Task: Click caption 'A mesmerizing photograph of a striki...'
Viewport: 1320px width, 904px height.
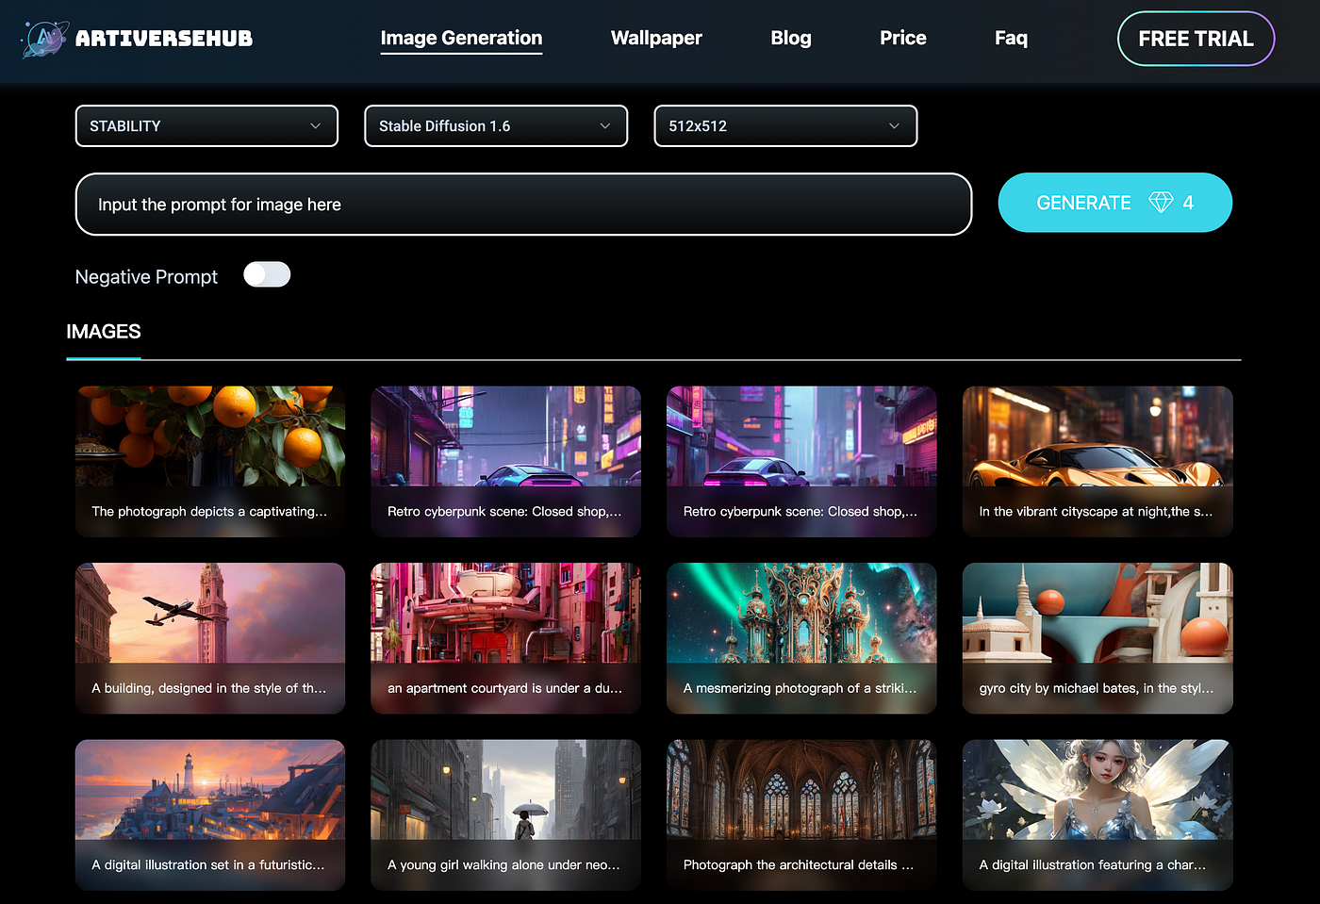Action: point(800,688)
